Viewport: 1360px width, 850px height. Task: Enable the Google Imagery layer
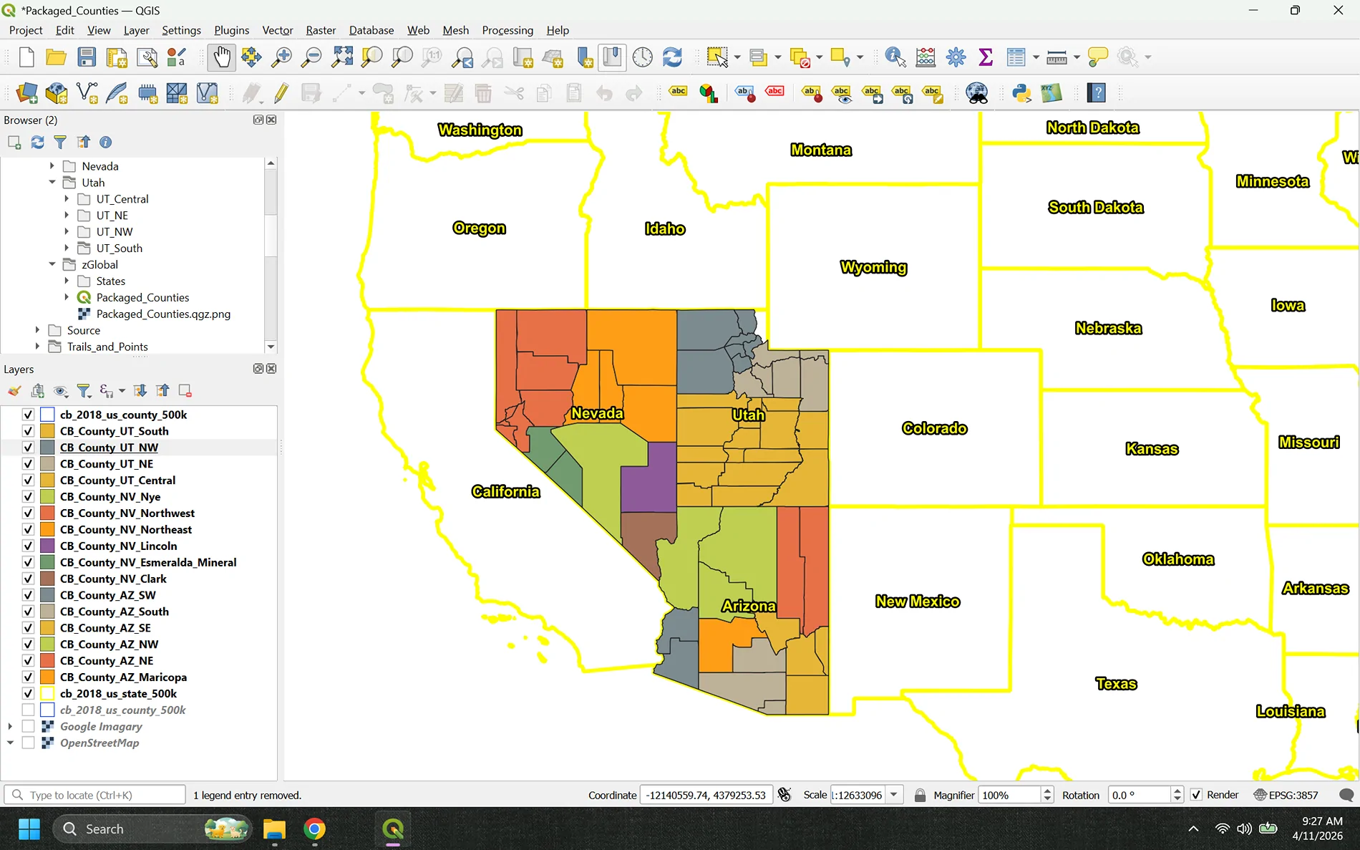pos(28,727)
